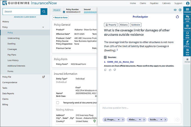Focus the Search input field
This screenshot has width=191, height=127.
(22, 11)
